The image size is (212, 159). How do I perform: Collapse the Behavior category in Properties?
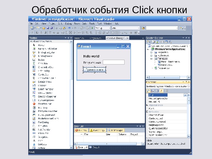(x=147, y=112)
